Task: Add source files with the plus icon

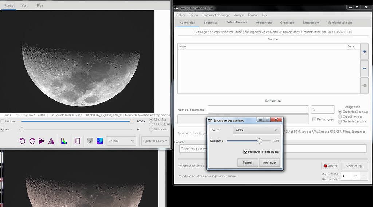Action: [364, 52]
